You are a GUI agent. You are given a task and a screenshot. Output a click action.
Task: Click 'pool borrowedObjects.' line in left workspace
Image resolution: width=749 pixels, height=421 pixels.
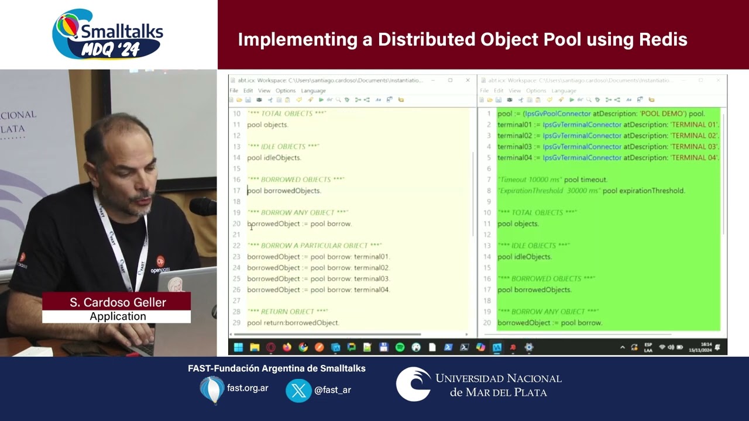pyautogui.click(x=284, y=191)
